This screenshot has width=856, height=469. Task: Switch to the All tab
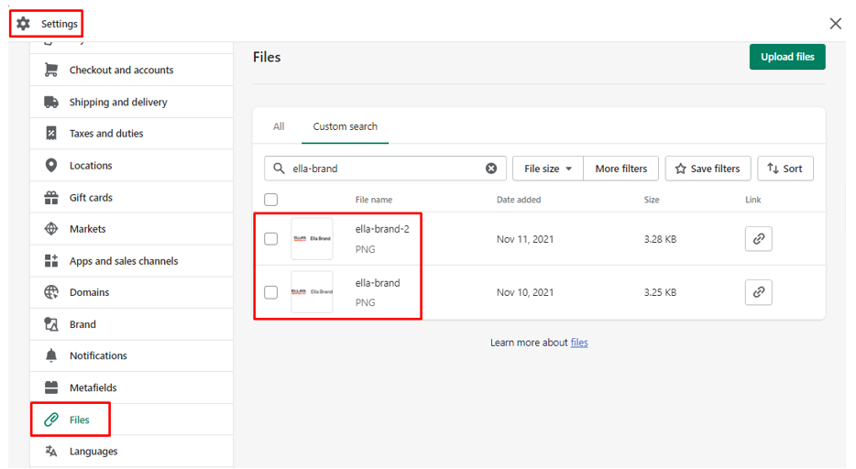279,126
